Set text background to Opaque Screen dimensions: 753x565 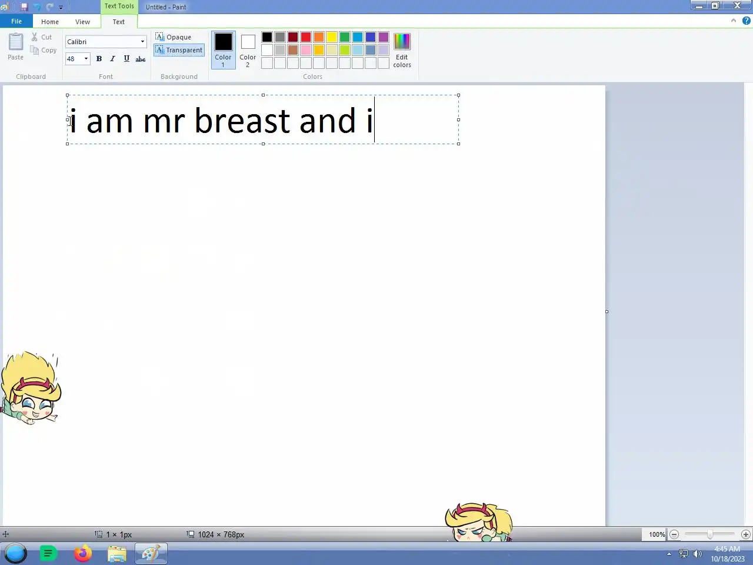(x=174, y=37)
